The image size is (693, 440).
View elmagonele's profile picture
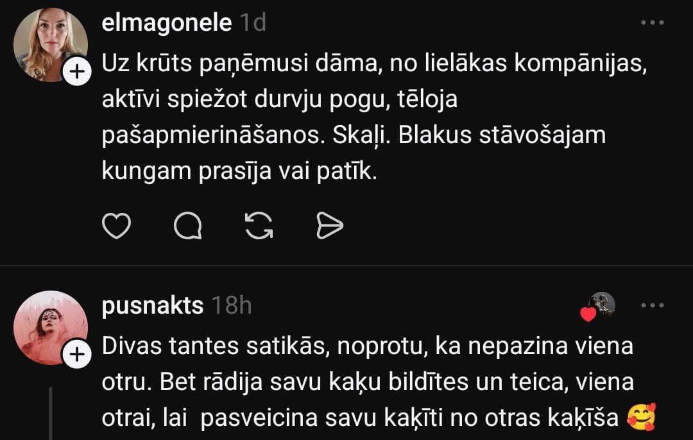pos(50,45)
